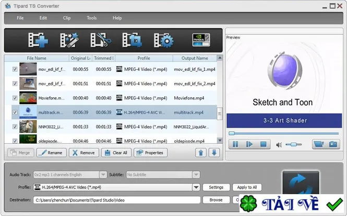
Task: Click the oldepisode.mp4 output name
Action: coord(189,141)
